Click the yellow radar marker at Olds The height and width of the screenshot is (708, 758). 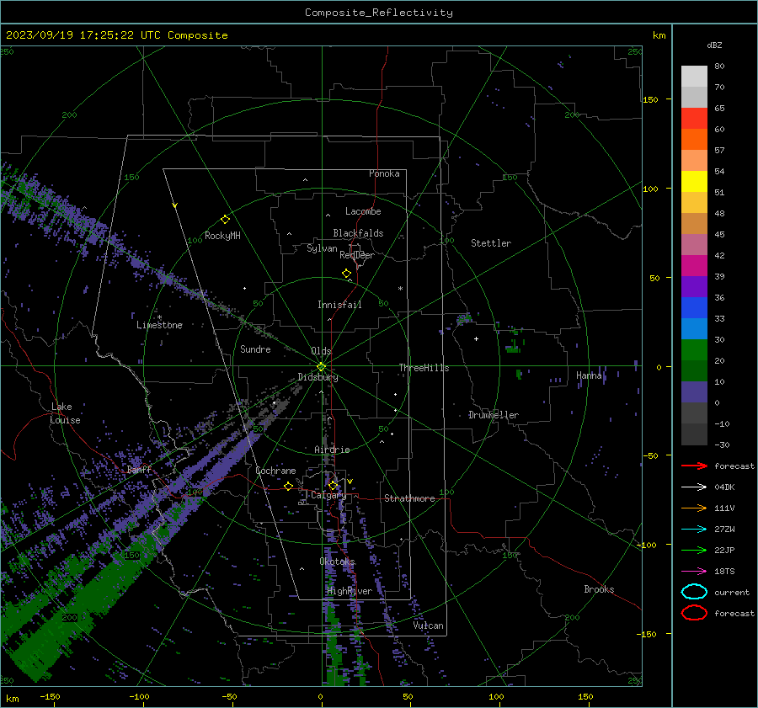pyautogui.click(x=321, y=367)
